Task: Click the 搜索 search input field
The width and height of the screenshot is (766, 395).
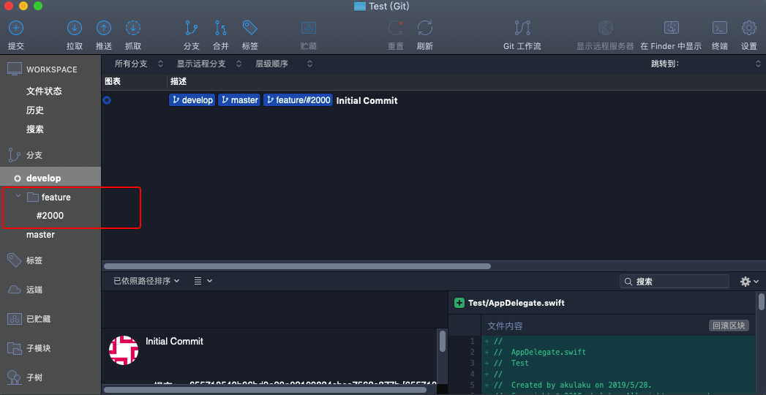Action: click(680, 282)
